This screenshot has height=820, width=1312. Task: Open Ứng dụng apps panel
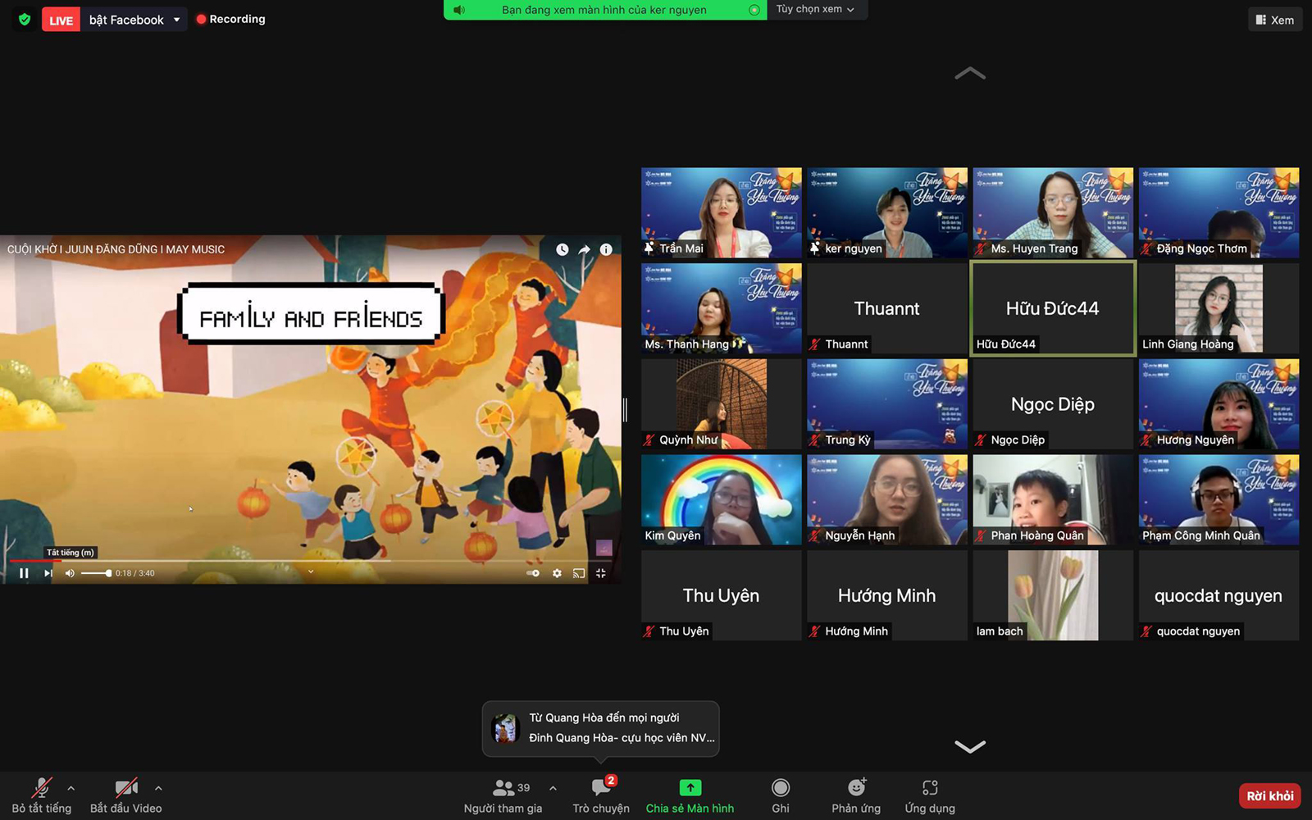(930, 788)
